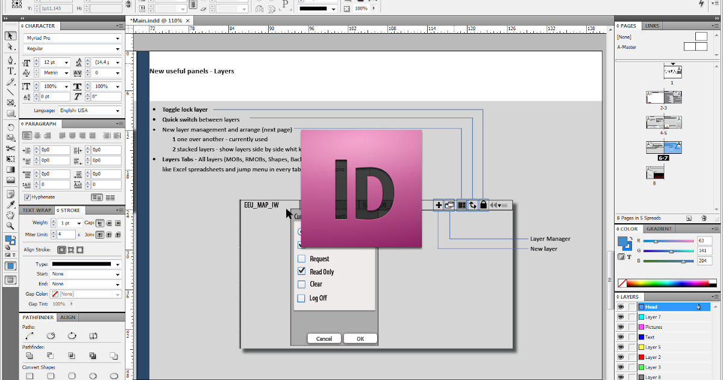The image size is (723, 380).
Task: Select the Type tool
Action: point(10,71)
